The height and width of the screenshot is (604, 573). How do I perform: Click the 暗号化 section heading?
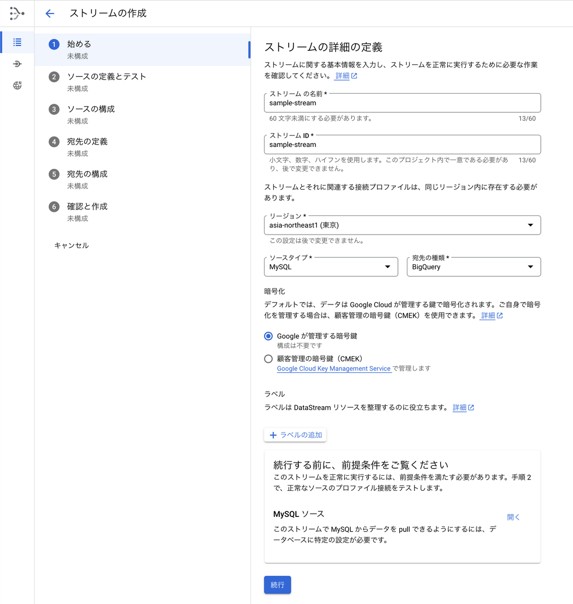click(275, 291)
